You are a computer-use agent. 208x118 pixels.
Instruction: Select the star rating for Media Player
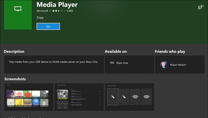59,11
